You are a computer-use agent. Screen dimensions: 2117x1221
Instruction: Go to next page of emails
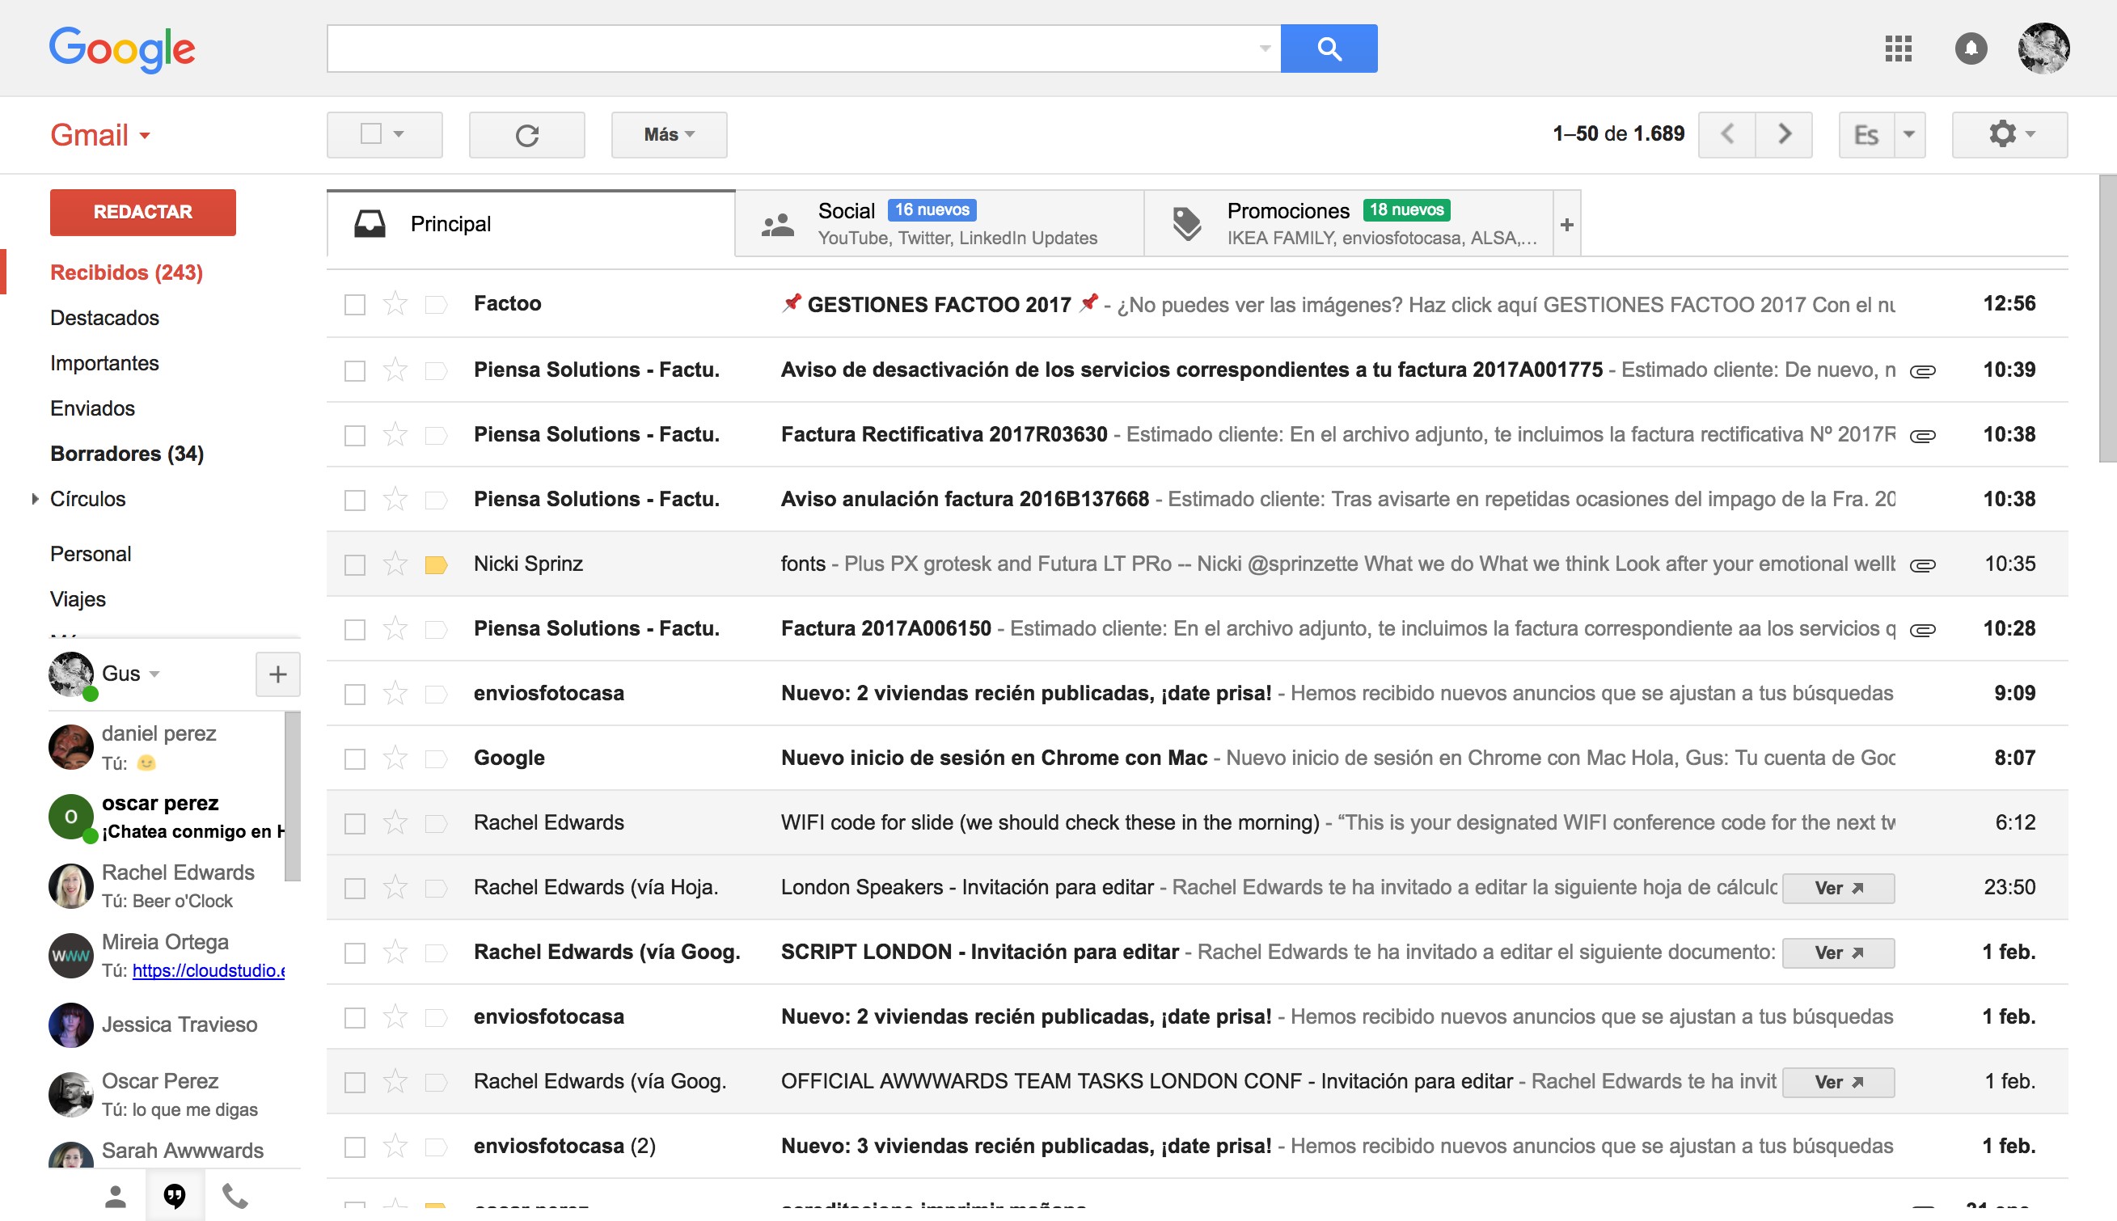(1784, 134)
